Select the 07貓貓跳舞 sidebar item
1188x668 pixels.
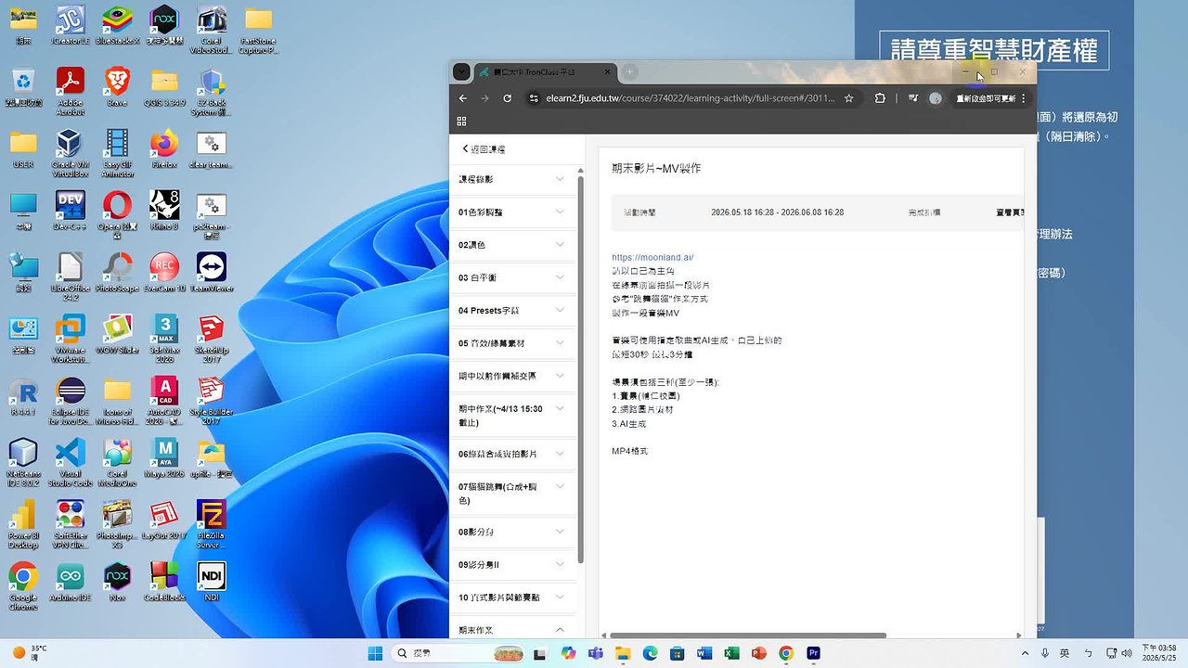click(x=513, y=493)
